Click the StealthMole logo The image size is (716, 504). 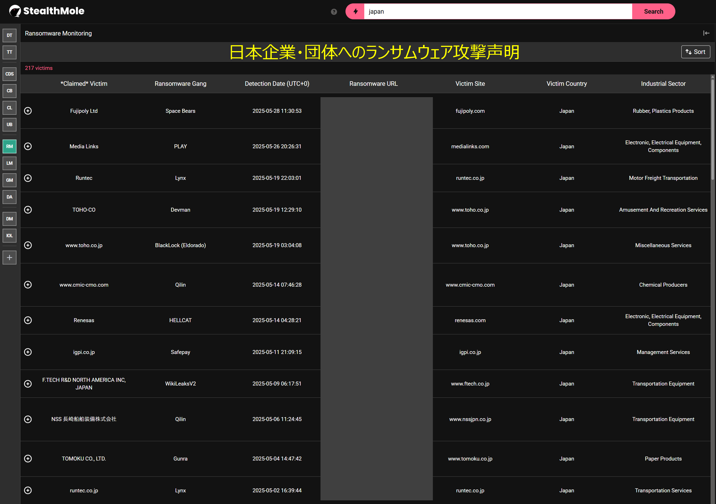pos(46,11)
